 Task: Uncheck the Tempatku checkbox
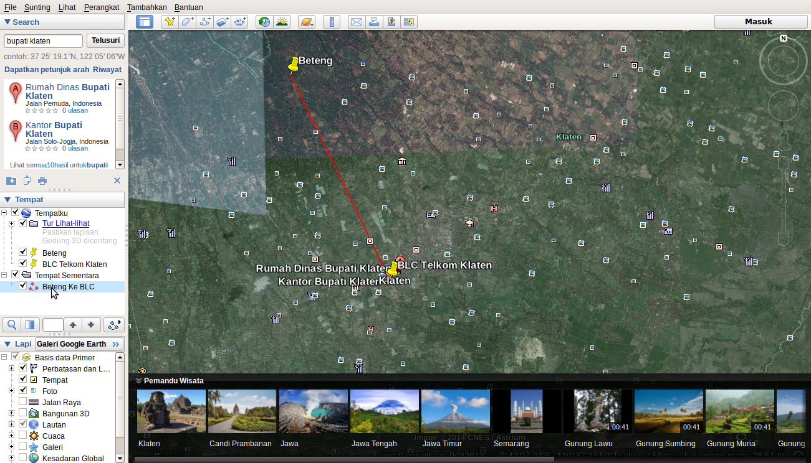[x=15, y=212]
